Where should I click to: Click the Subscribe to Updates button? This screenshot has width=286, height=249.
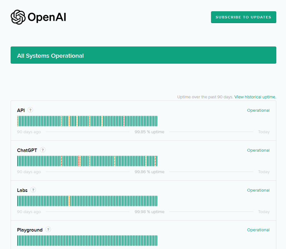[x=243, y=17]
